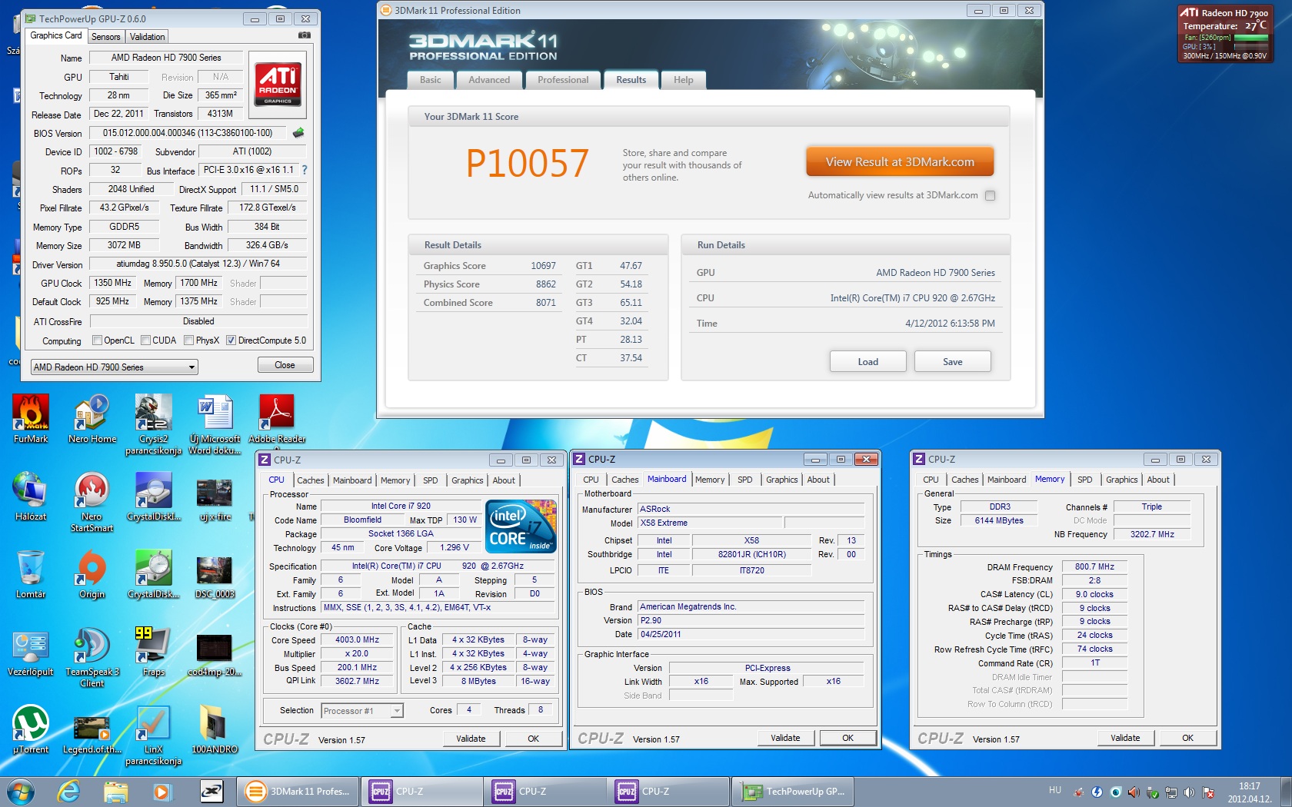The image size is (1292, 807).
Task: Click the 3DMark 11 Professional taskbar button
Action: pos(299,792)
